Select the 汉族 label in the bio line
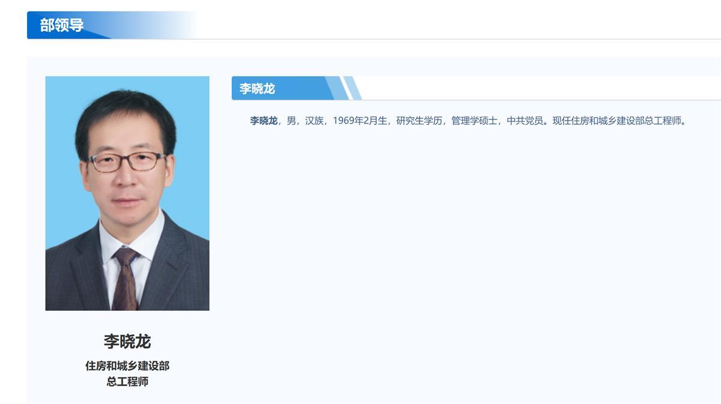 (x=312, y=122)
